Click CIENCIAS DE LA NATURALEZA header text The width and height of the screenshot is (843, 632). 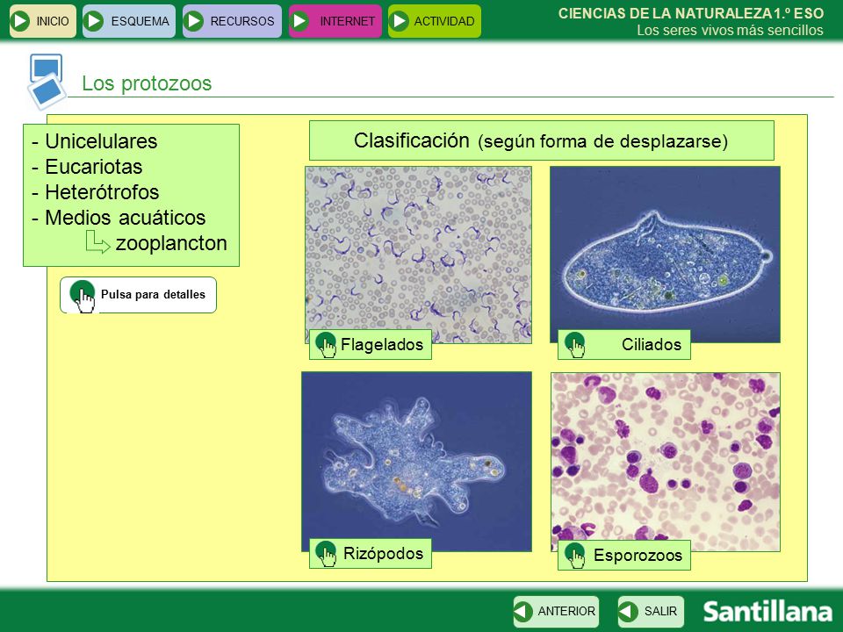(691, 13)
